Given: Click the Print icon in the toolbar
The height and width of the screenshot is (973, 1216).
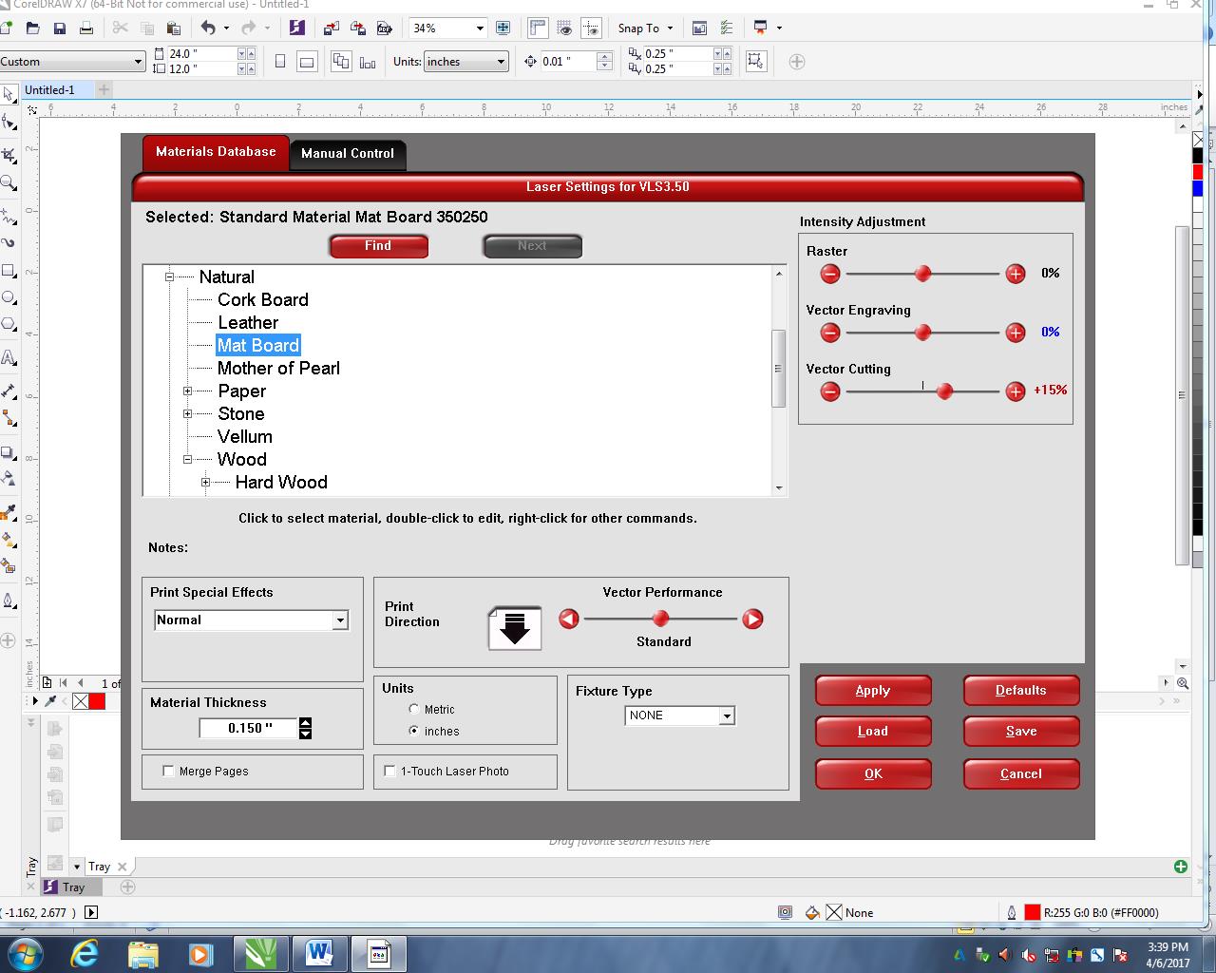Looking at the screenshot, I should pyautogui.click(x=86, y=29).
